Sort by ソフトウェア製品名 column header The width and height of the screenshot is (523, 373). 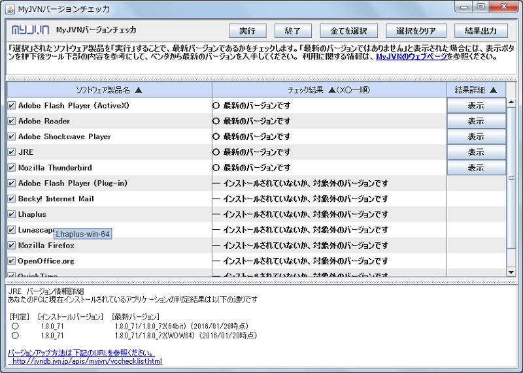109,90
